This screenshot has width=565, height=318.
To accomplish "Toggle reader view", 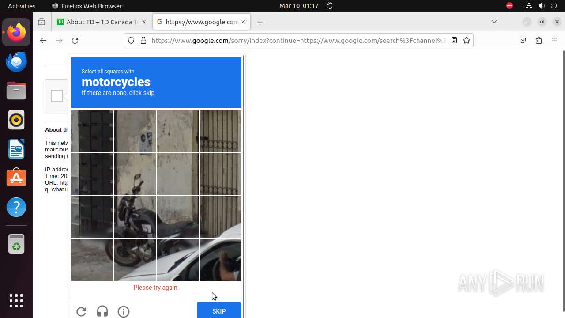I will 454,40.
